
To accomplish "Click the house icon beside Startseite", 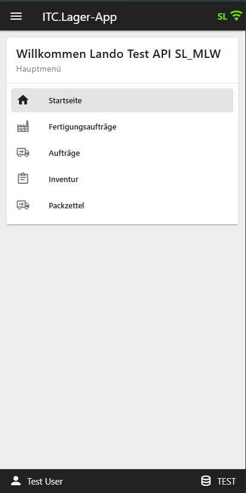I will click(x=23, y=100).
